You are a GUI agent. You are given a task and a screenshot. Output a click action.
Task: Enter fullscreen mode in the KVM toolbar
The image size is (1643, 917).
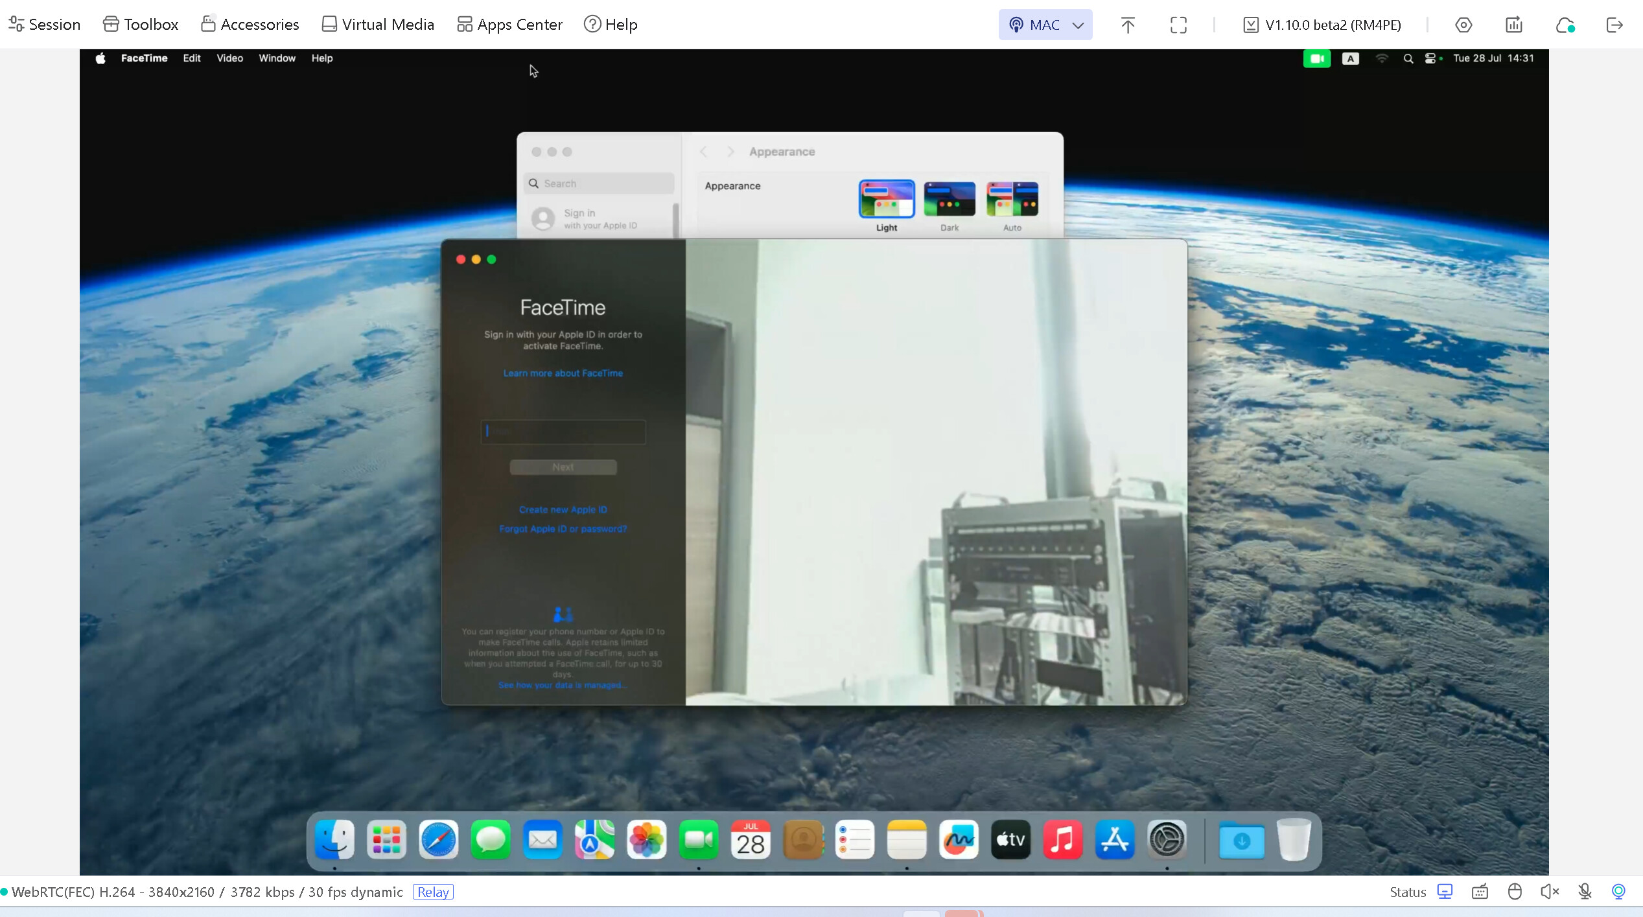[x=1178, y=25]
